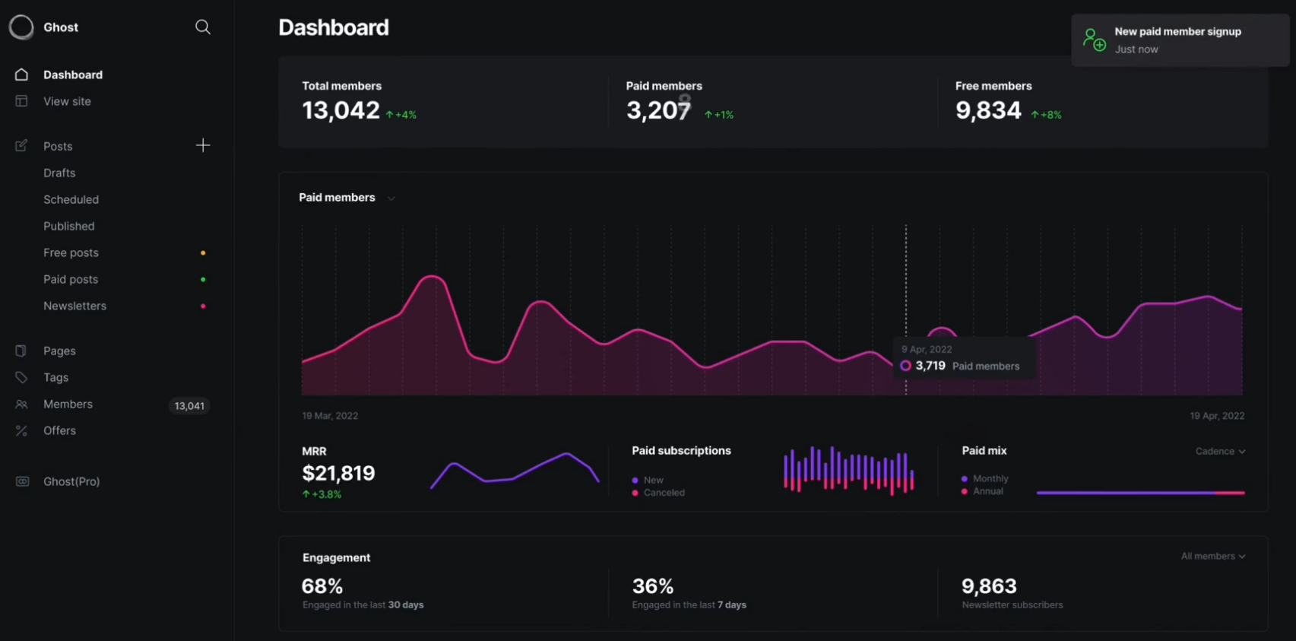Image resolution: width=1296 pixels, height=641 pixels.
Task: Click the Pages document icon
Action: click(21, 351)
